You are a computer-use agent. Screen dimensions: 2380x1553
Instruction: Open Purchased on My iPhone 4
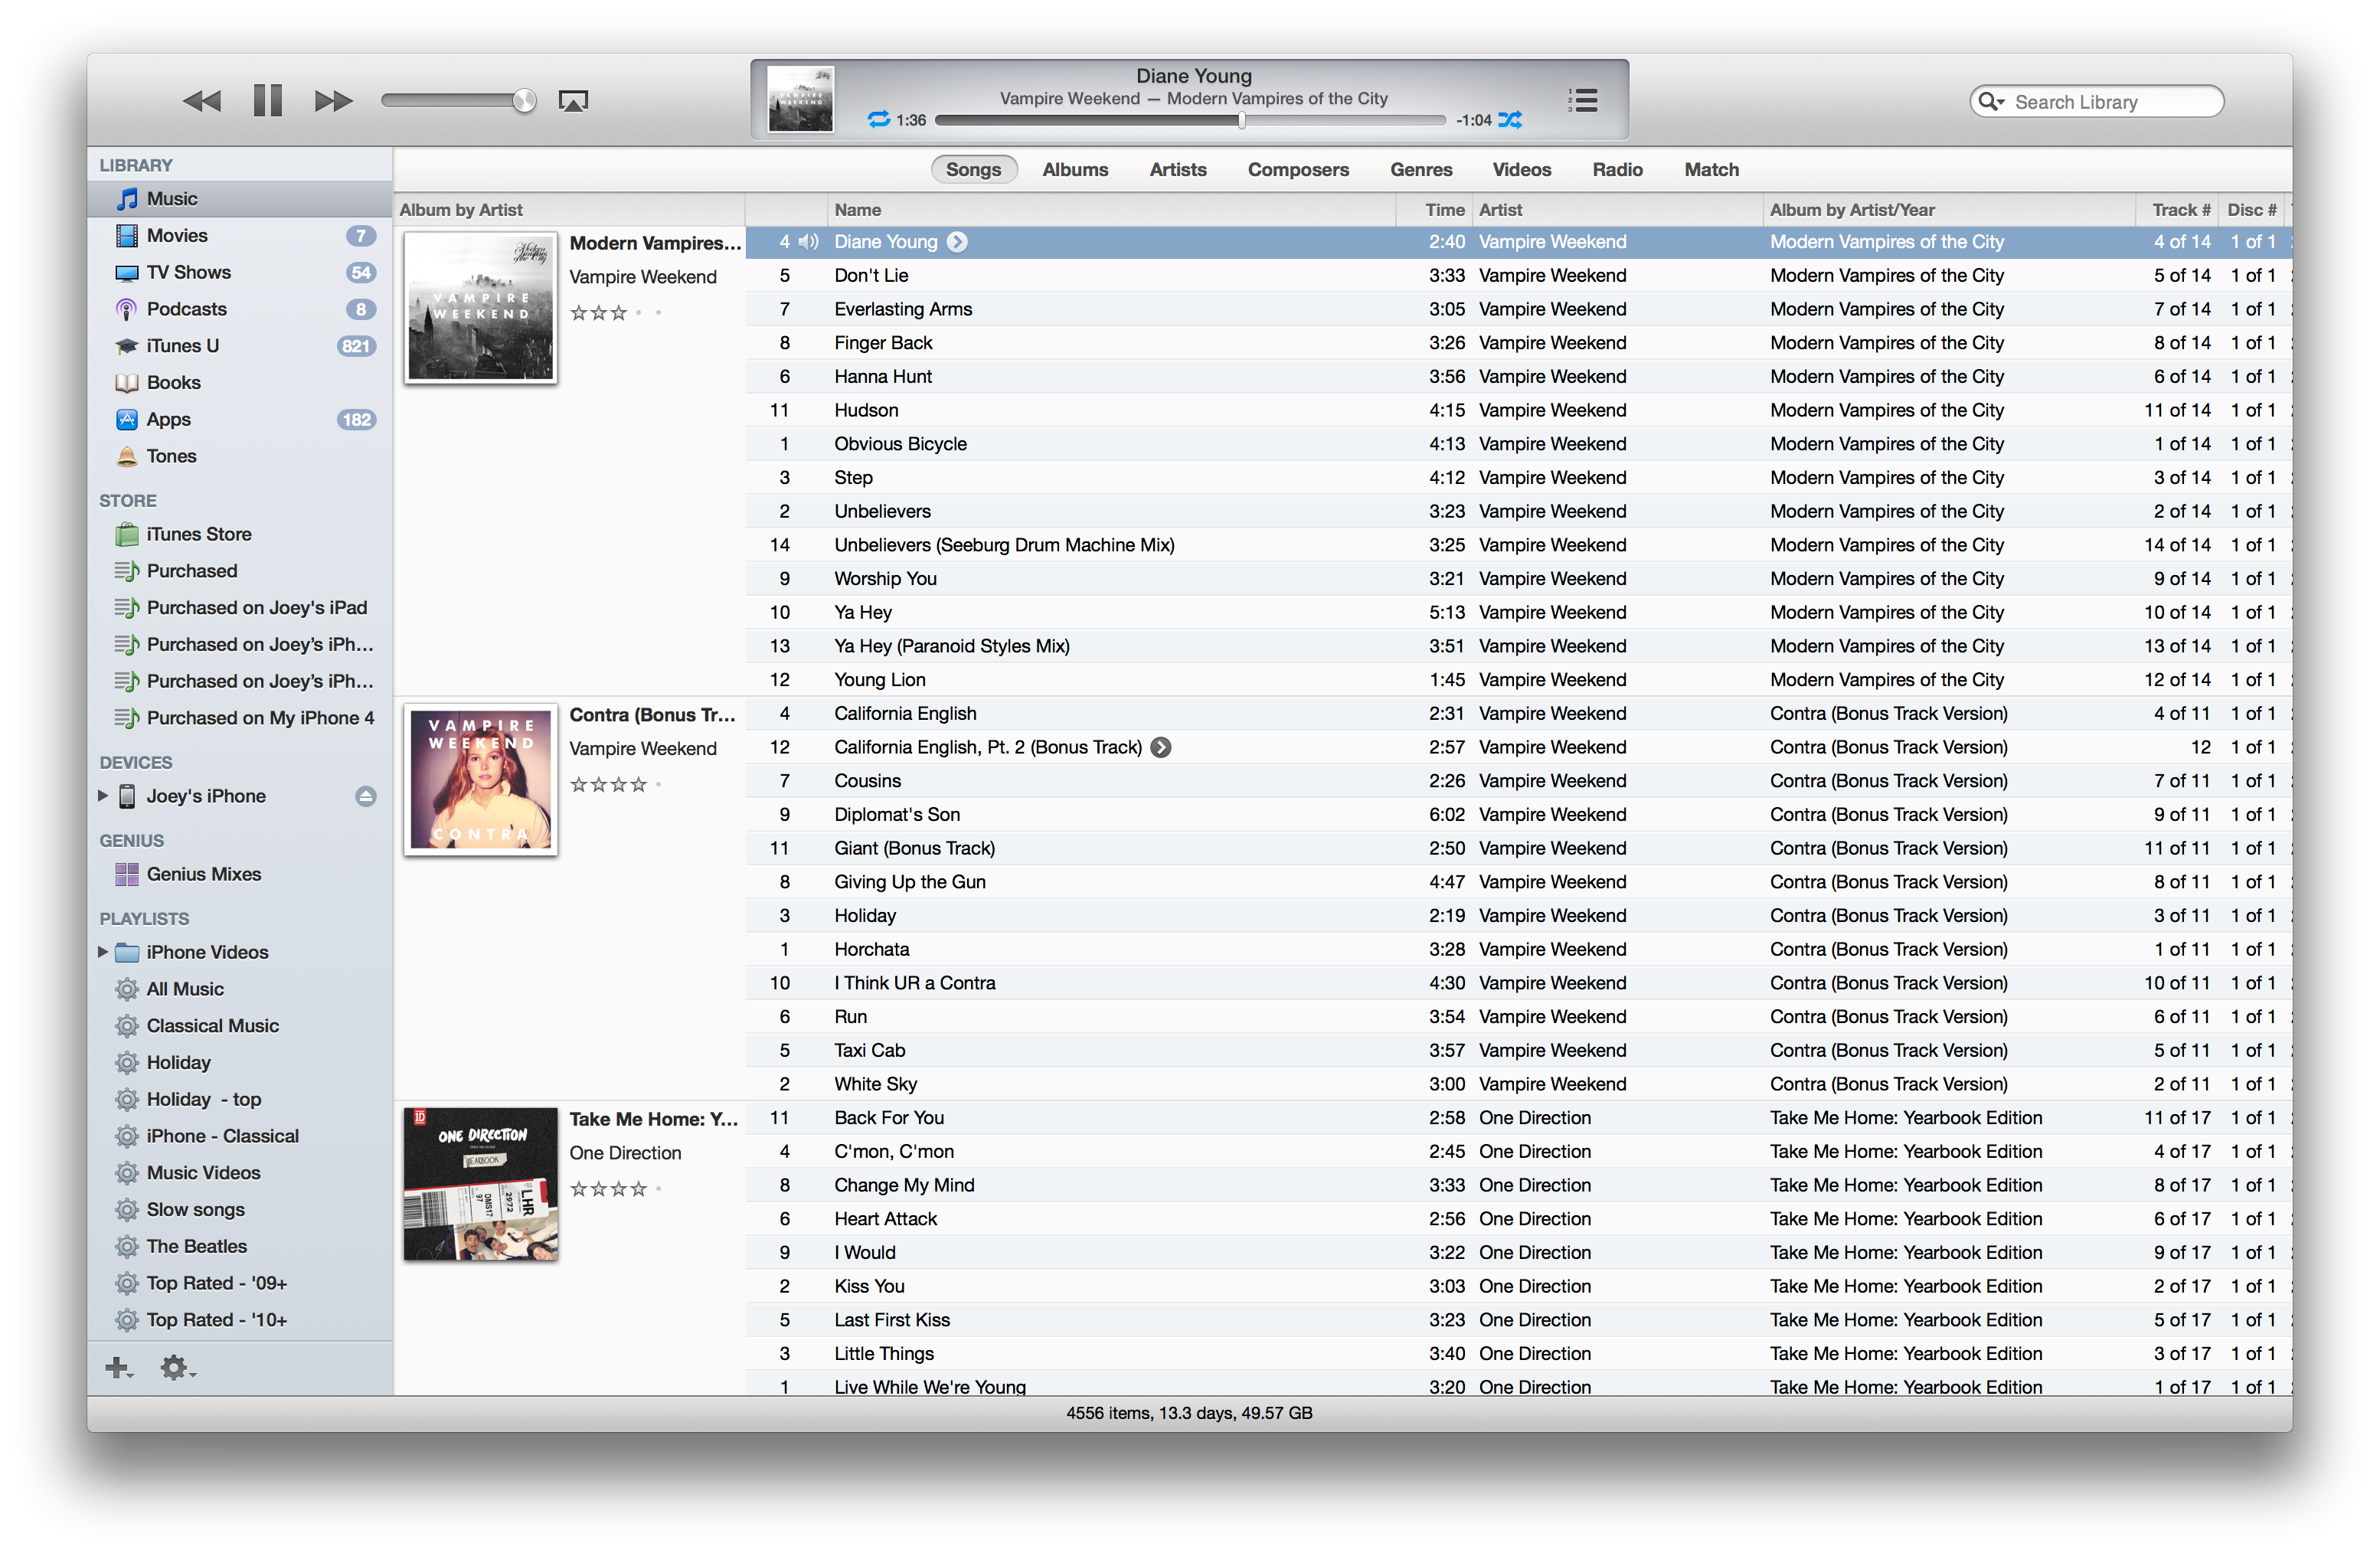[x=240, y=718]
